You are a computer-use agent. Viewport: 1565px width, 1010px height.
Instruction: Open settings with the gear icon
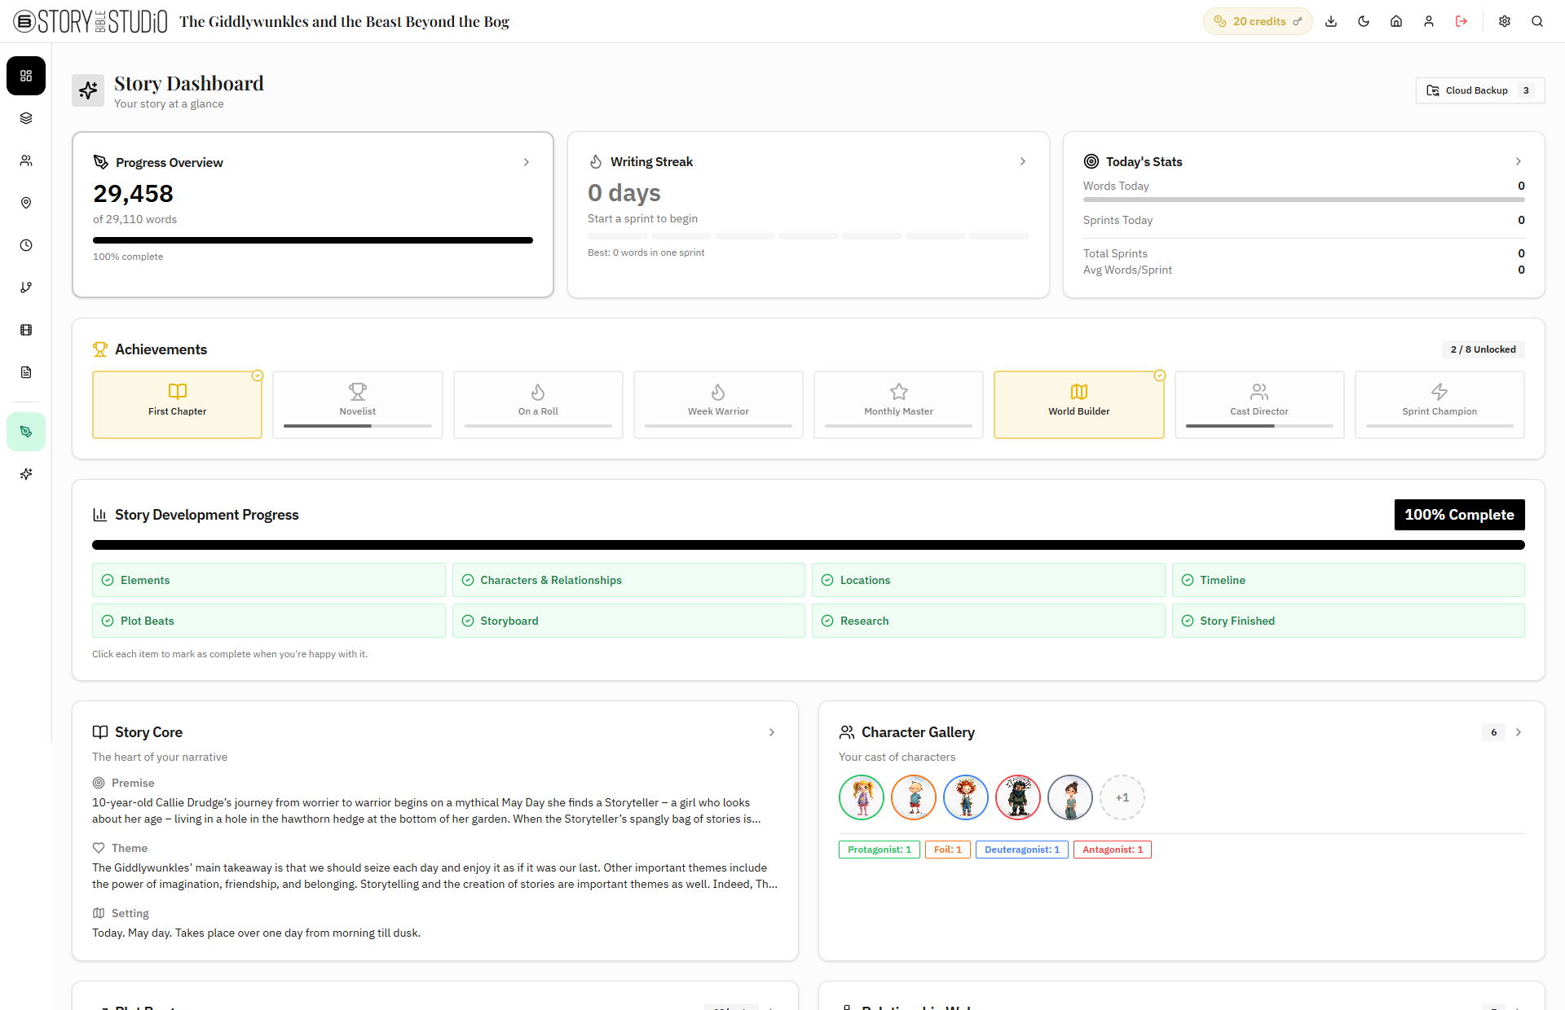(x=1505, y=21)
